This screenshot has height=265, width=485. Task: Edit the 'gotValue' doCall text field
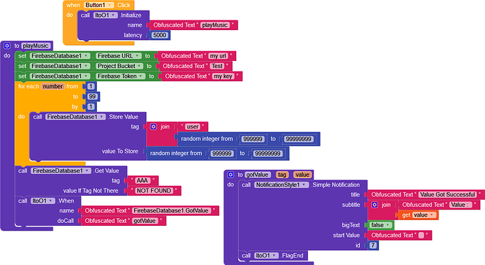(145, 221)
